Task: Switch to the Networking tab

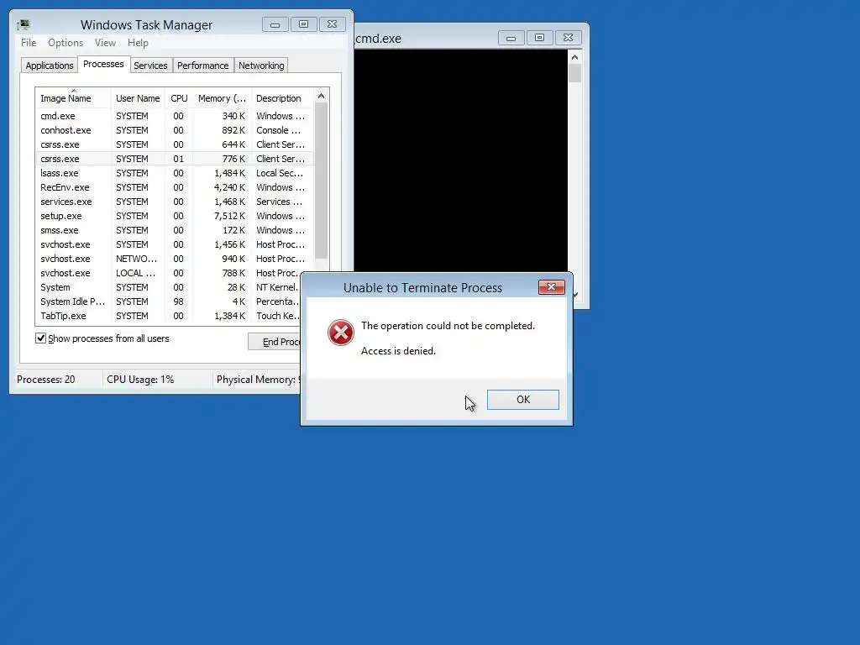Action: (x=261, y=66)
